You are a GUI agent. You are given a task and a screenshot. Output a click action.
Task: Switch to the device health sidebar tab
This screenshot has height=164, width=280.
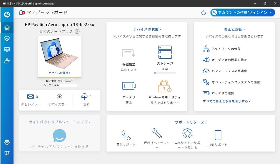pos(7,38)
